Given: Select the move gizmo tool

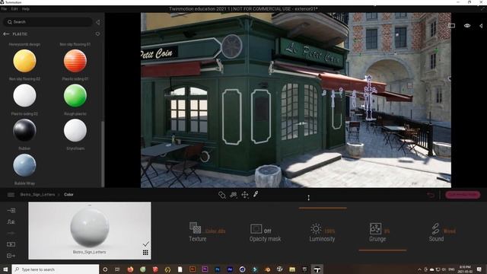Looking at the screenshot, I should coord(245,195).
